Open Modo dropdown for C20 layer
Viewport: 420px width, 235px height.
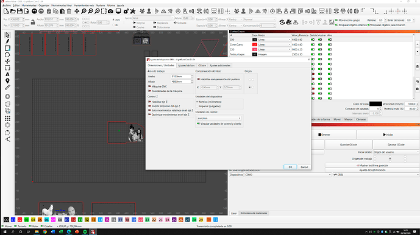point(274,49)
